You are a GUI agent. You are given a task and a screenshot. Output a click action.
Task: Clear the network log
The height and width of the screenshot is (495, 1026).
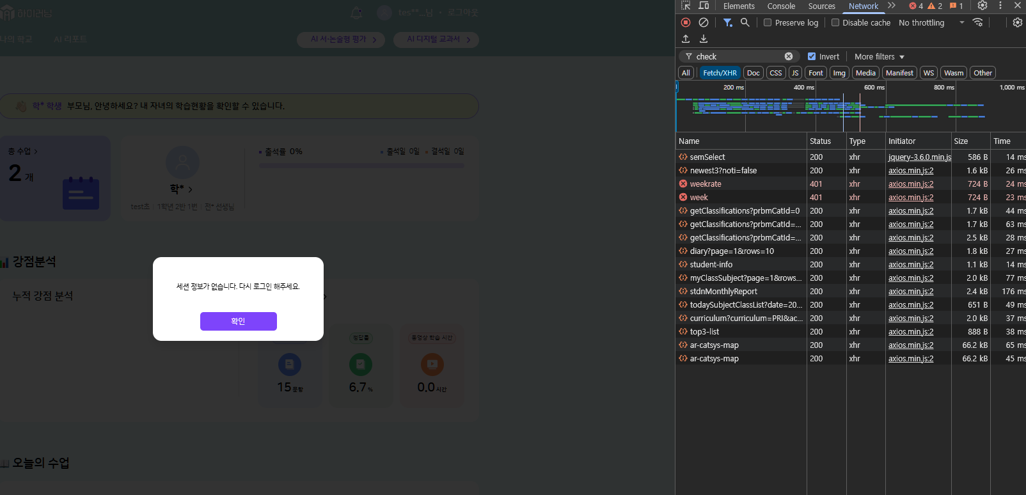click(x=704, y=22)
